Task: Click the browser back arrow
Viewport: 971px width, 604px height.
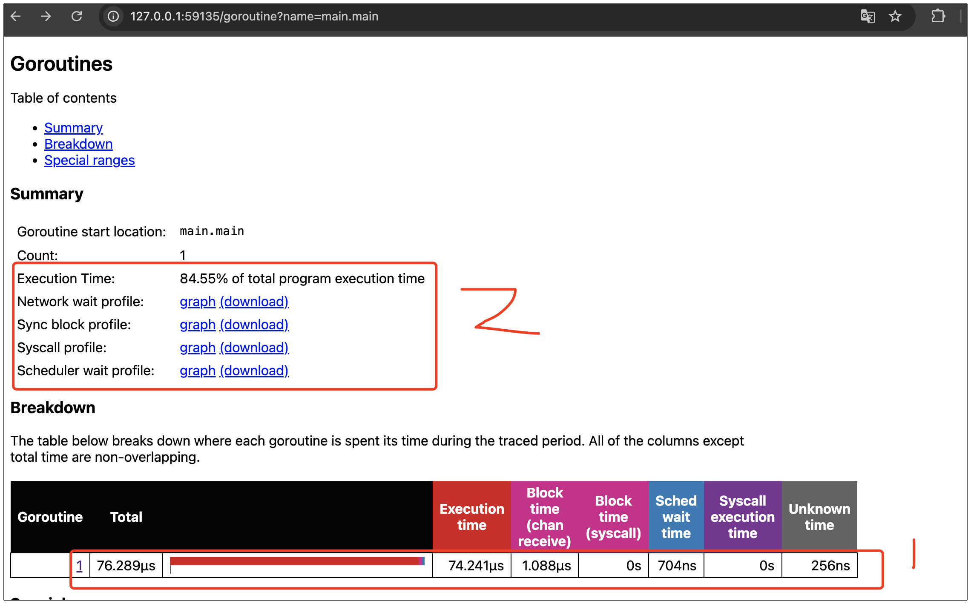Action: [x=16, y=16]
